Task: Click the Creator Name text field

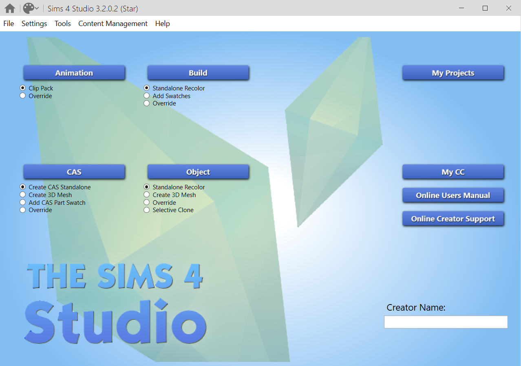Action: click(445, 322)
